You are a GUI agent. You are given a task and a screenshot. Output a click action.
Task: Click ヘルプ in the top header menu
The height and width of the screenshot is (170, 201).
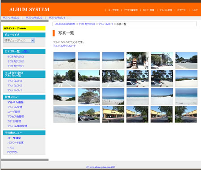(x=195, y=10)
